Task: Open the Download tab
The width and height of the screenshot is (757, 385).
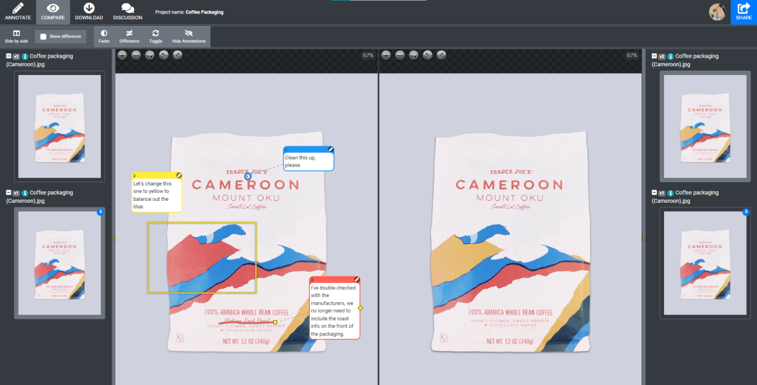Action: [x=89, y=12]
